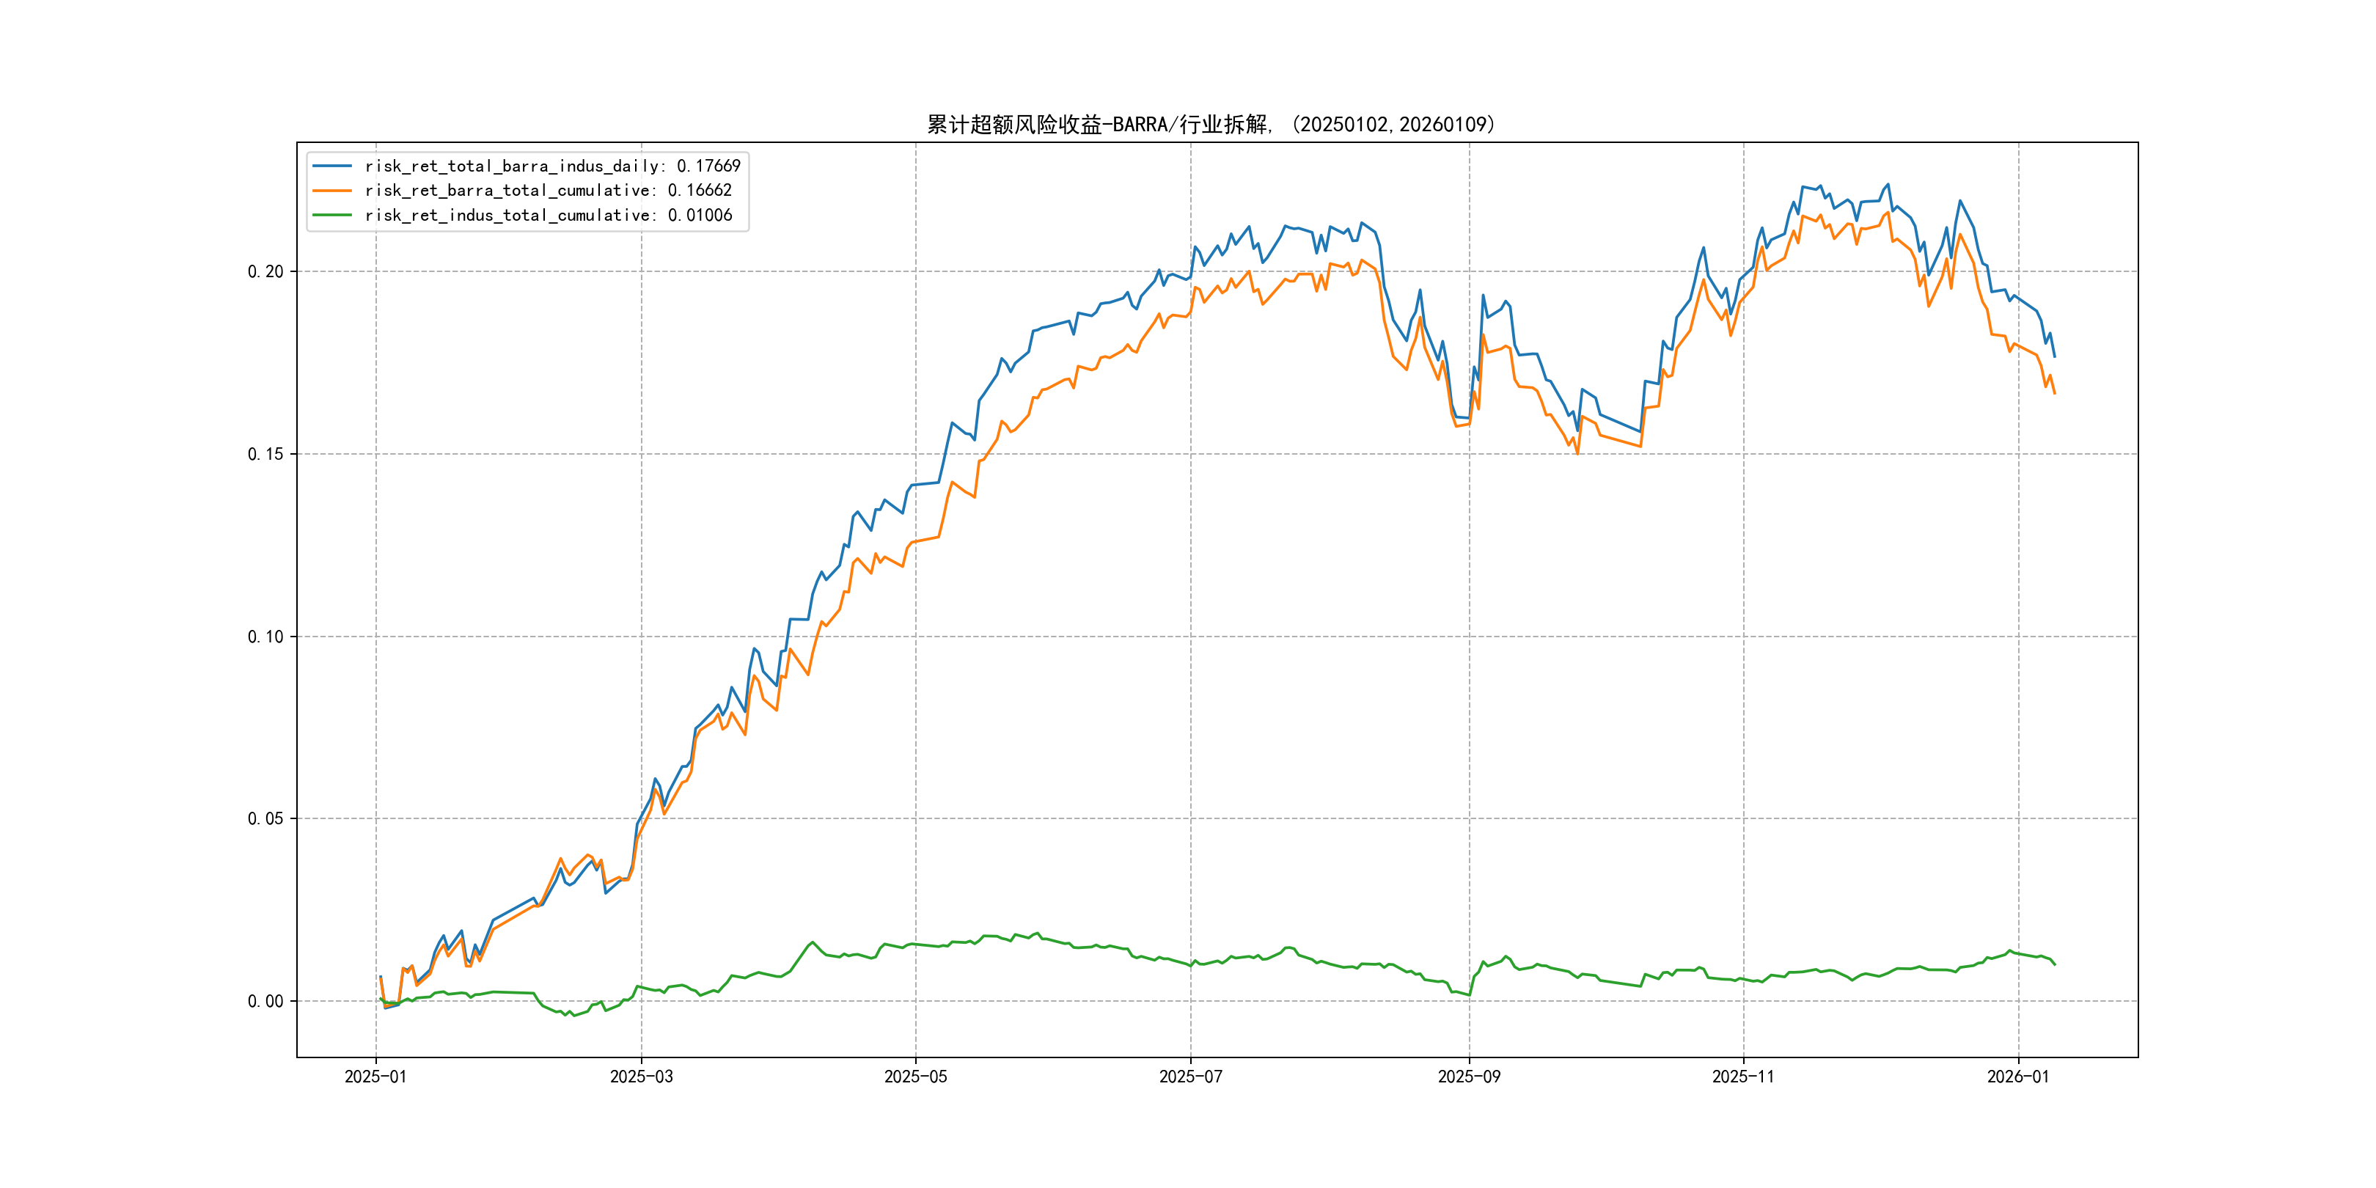2376x1188 pixels.
Task: Select legend entry risk_ret_barra_total_cumulative
Action: (x=548, y=190)
